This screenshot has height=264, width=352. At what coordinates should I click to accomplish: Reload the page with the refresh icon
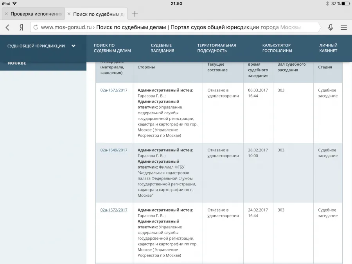pos(36,27)
